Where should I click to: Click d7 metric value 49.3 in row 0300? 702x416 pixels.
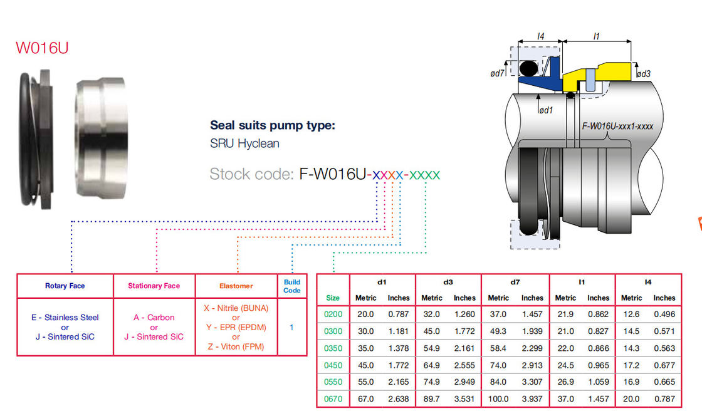click(498, 331)
